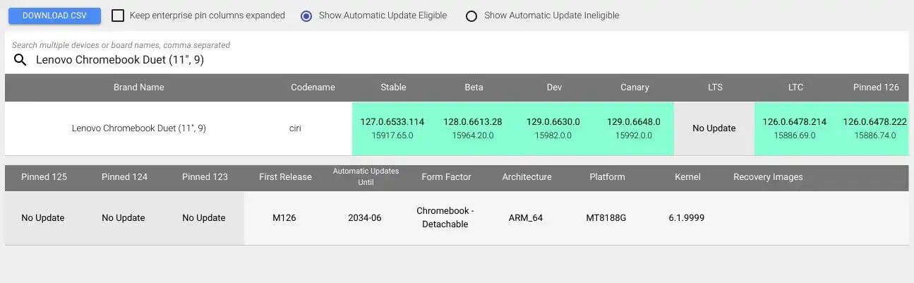Click the search magnifier icon
The image size is (914, 283).
[x=20, y=60]
